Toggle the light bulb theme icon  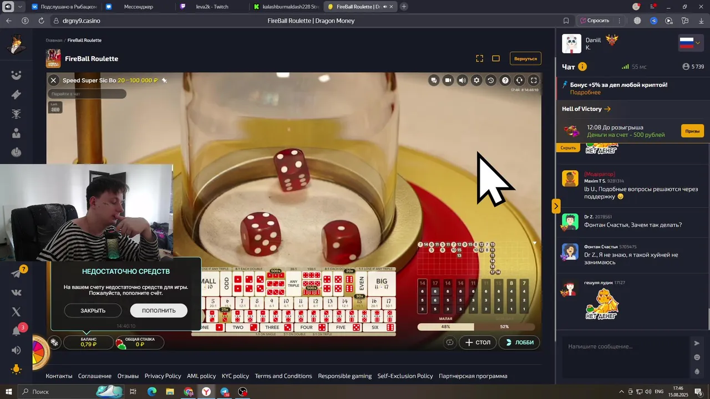16,369
